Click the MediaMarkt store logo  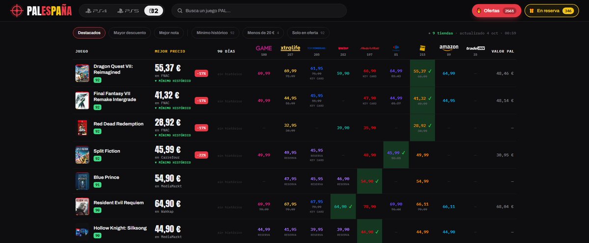(369, 48)
